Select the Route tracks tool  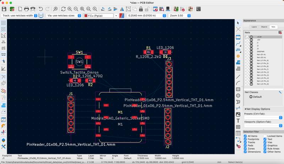(238, 44)
